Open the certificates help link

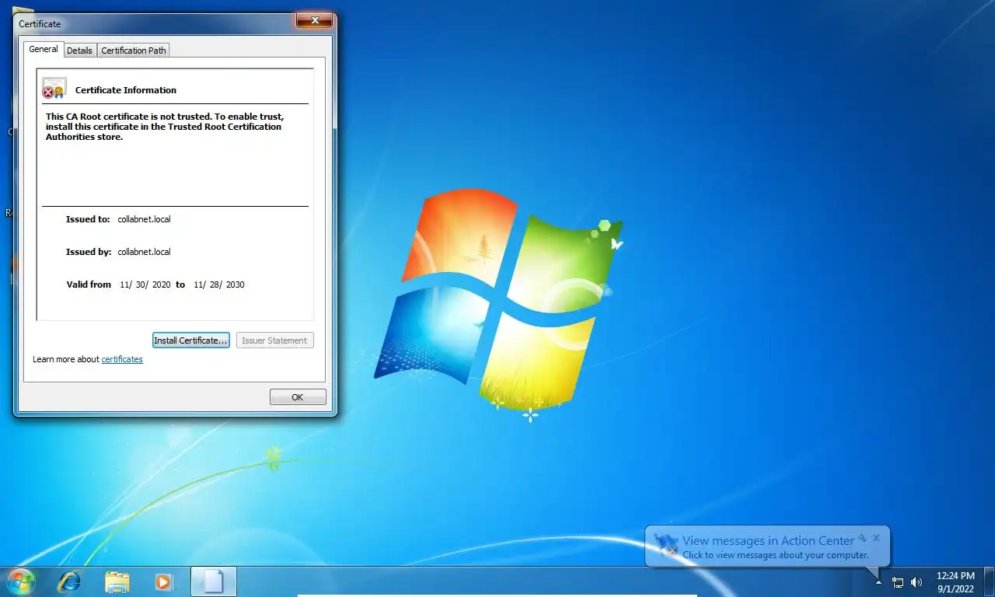[122, 359]
